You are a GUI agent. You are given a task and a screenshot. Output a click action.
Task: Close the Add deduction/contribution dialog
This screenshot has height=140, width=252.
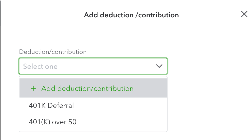coord(244,14)
